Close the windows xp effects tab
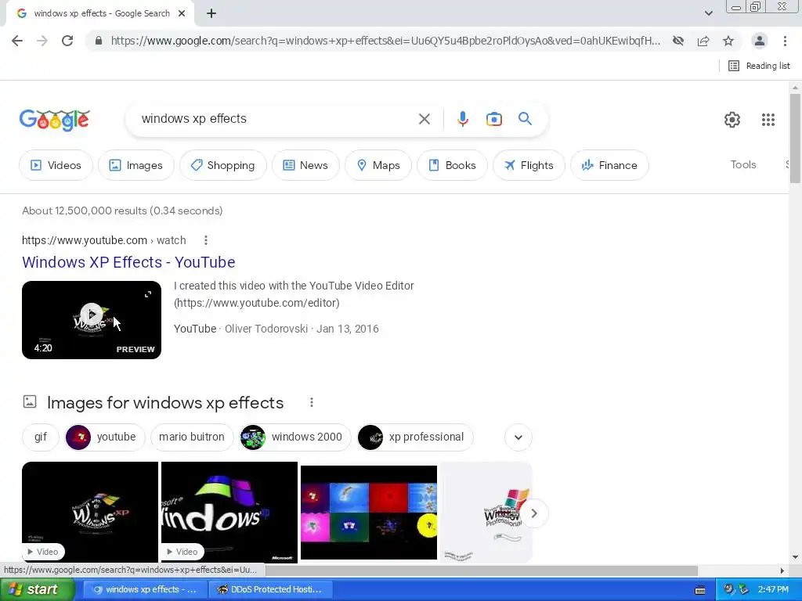Viewport: 802px width, 601px height. (x=182, y=14)
